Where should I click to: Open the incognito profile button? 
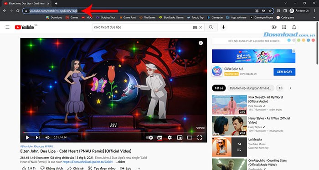click(x=299, y=11)
